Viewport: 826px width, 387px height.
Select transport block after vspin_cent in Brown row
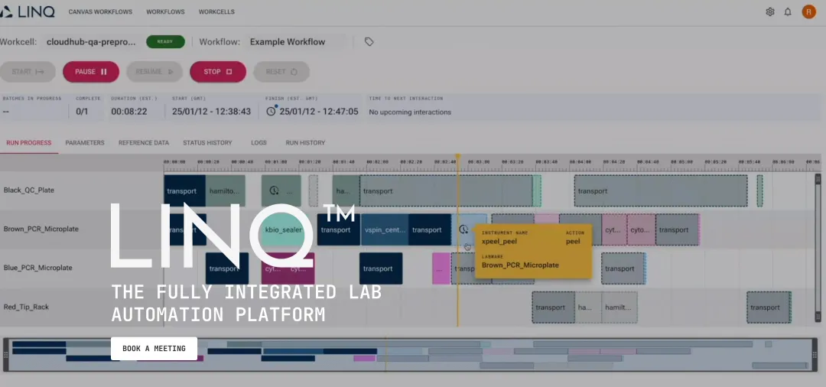pos(429,229)
